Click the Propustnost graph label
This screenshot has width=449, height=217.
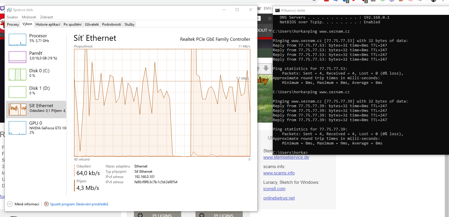click(83, 46)
